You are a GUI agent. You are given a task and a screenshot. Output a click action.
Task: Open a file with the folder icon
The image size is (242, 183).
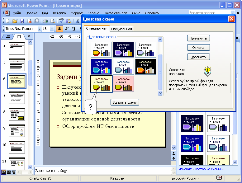click(15, 21)
